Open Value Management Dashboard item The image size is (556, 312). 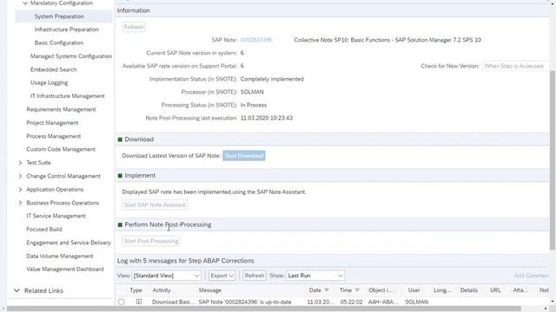click(65, 270)
